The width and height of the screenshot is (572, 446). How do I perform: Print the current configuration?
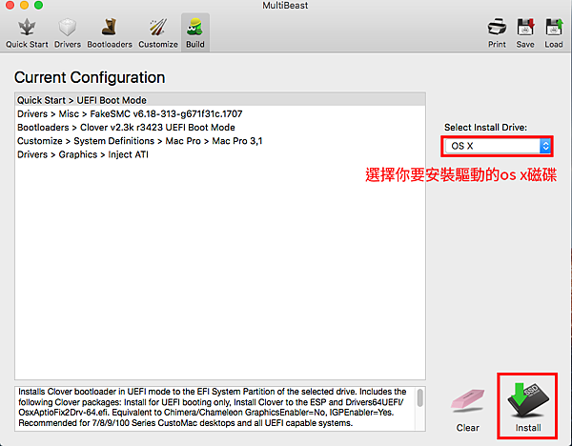[x=497, y=32]
